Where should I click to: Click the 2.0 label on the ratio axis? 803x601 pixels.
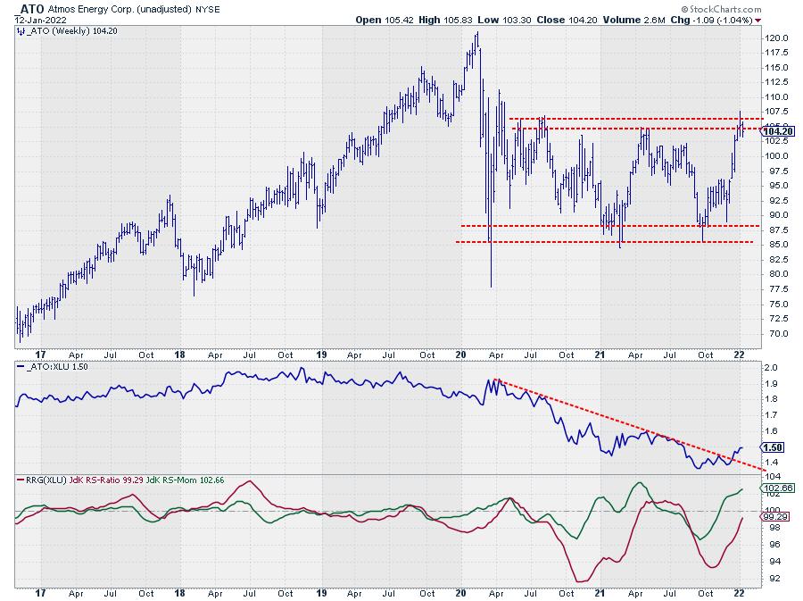click(771, 367)
